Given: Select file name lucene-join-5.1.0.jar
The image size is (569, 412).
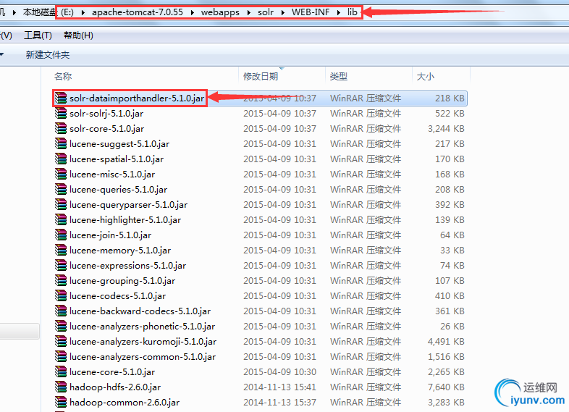Looking at the screenshot, I should 110,235.
